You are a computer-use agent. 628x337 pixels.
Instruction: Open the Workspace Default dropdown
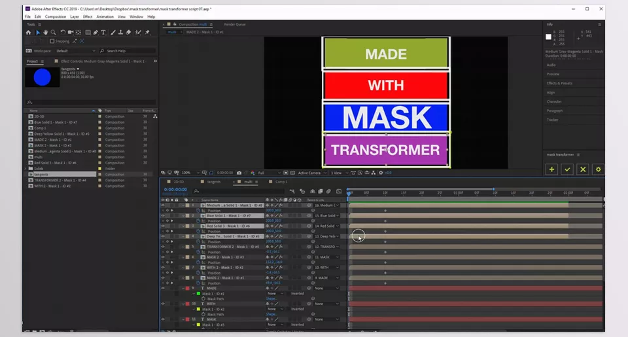75,51
